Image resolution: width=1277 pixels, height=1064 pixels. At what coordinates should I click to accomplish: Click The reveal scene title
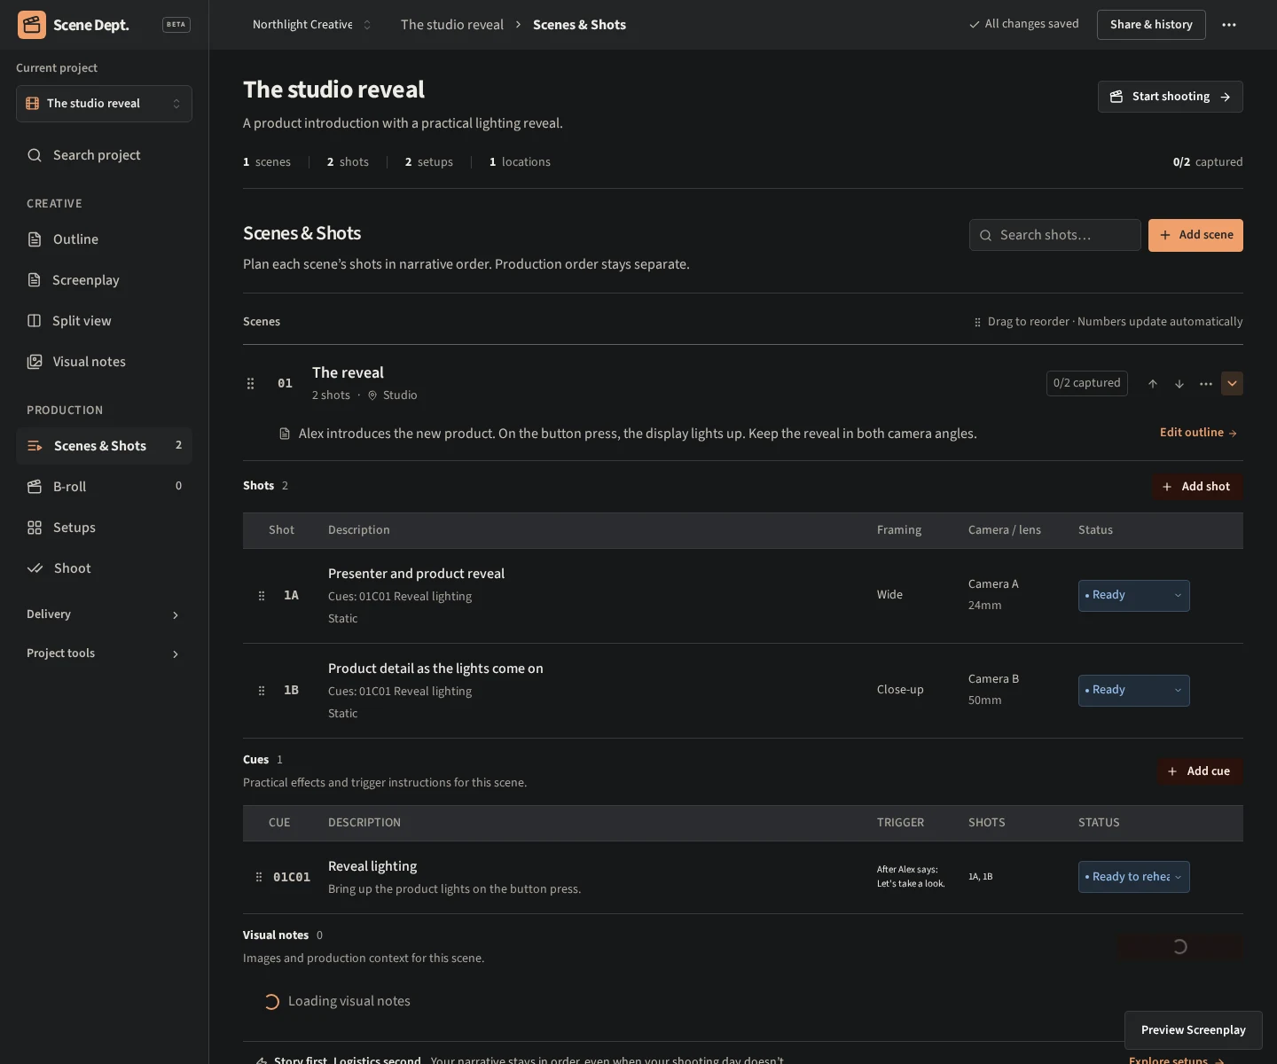[x=348, y=372]
